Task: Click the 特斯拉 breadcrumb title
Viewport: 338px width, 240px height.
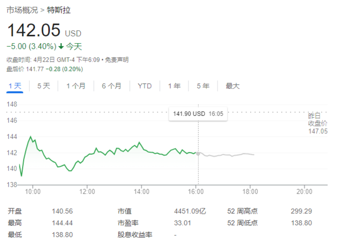Action: 59,10
